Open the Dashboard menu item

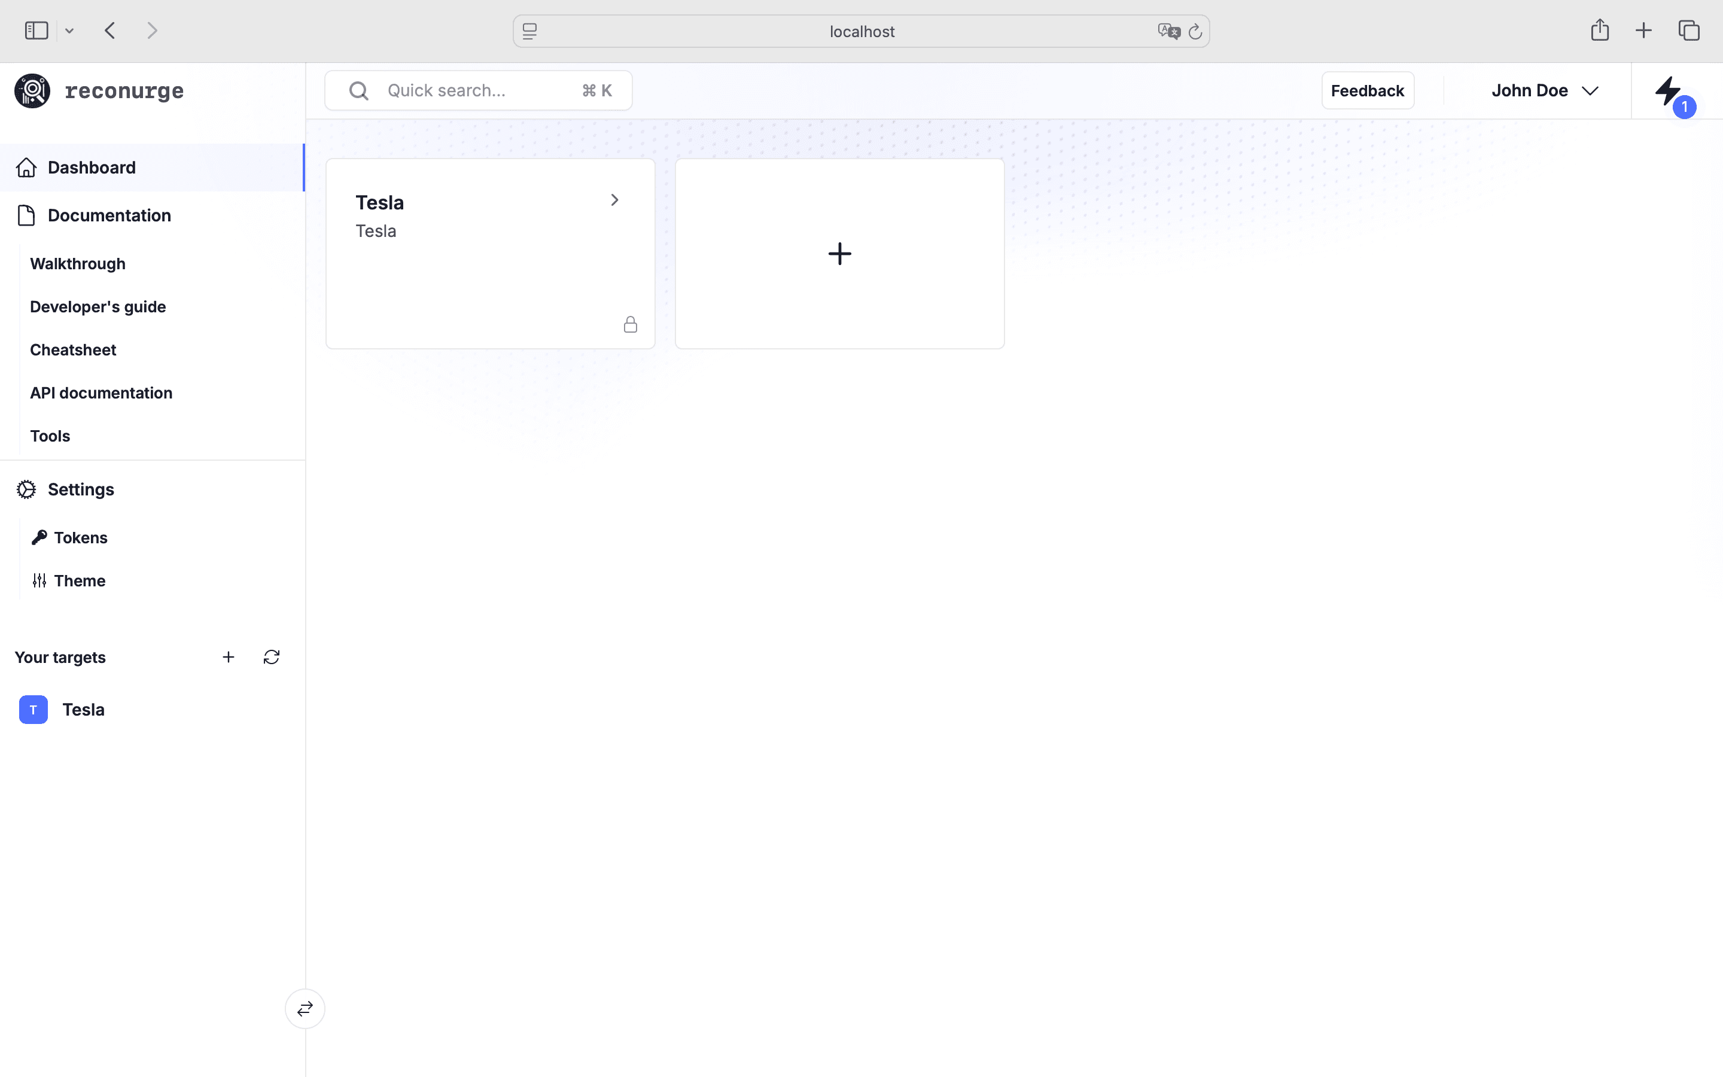click(91, 168)
